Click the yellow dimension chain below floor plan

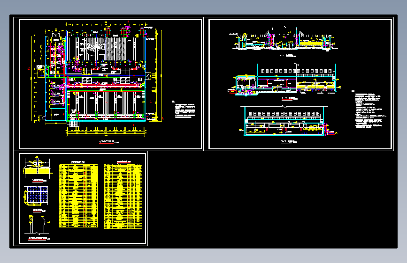106,132
